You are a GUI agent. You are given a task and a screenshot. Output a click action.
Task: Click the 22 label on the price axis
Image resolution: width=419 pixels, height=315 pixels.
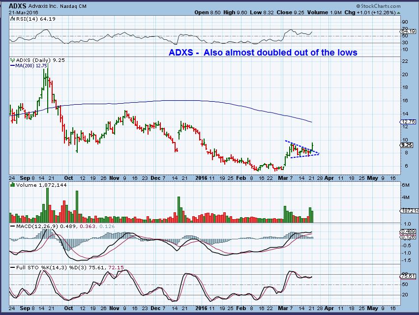pyautogui.click(x=405, y=61)
